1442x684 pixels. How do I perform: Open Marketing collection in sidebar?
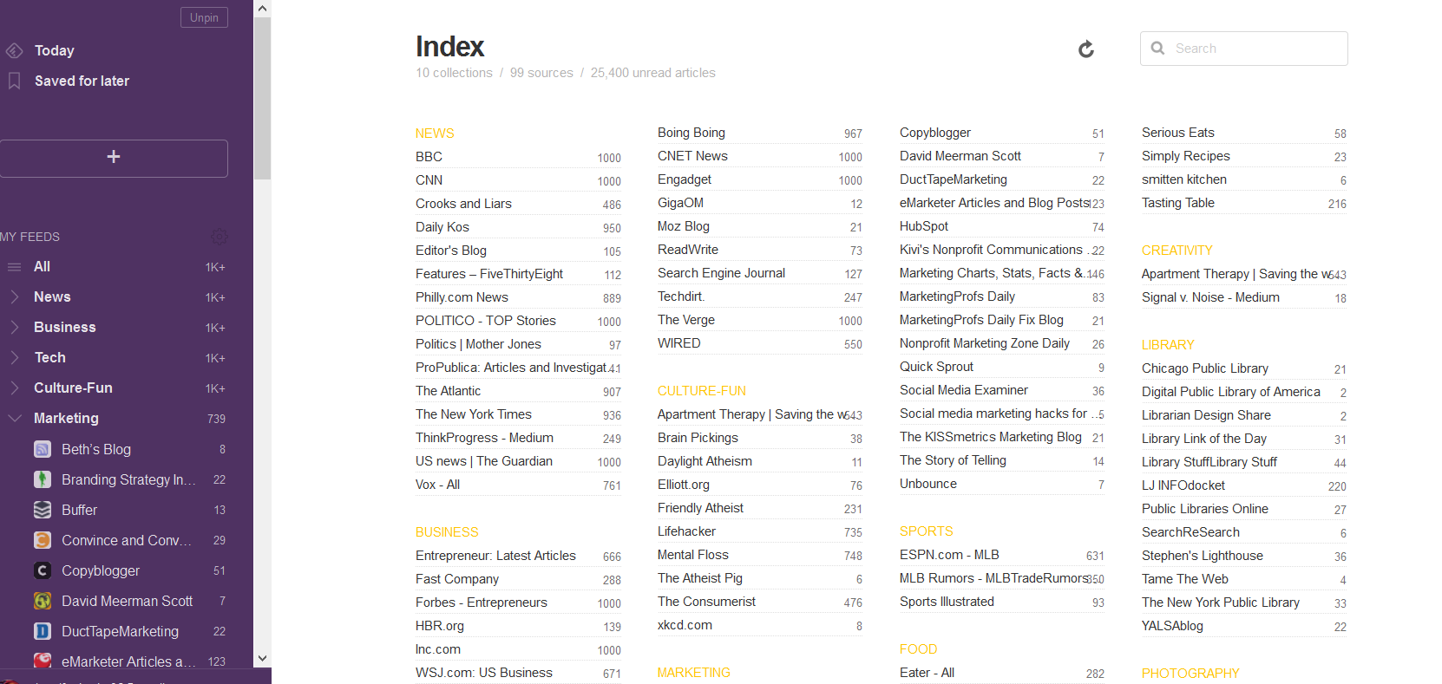click(x=66, y=418)
